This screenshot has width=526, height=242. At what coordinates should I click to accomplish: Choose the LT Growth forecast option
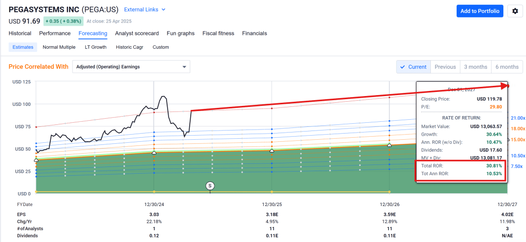point(96,47)
